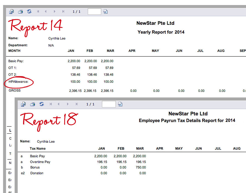Go to previous page in Yearly Report
The image size is (246, 193).
pos(46,12)
